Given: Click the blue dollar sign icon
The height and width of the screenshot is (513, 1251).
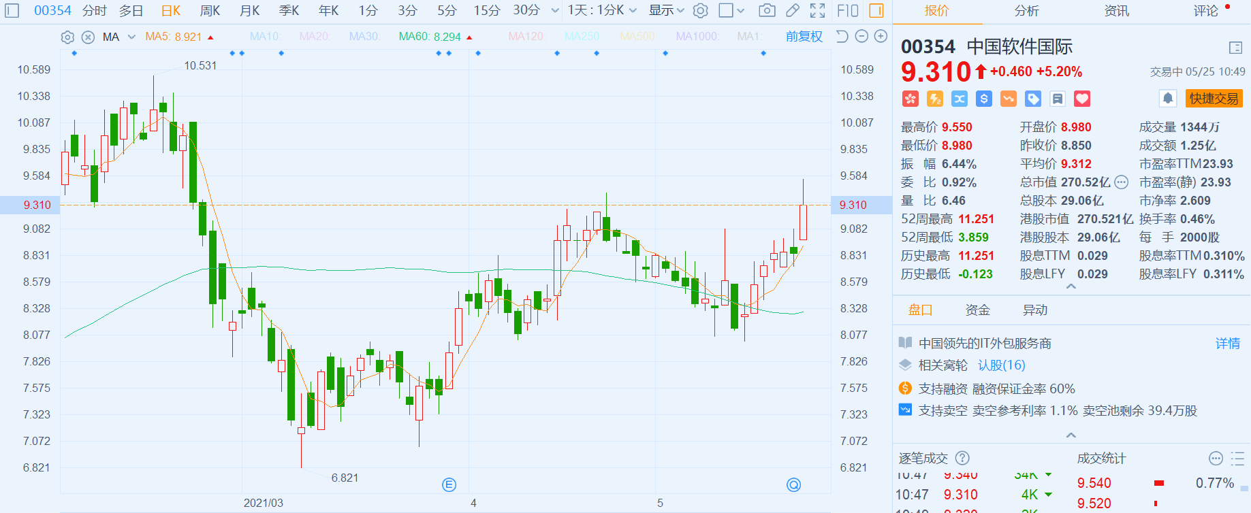Looking at the screenshot, I should point(984,99).
